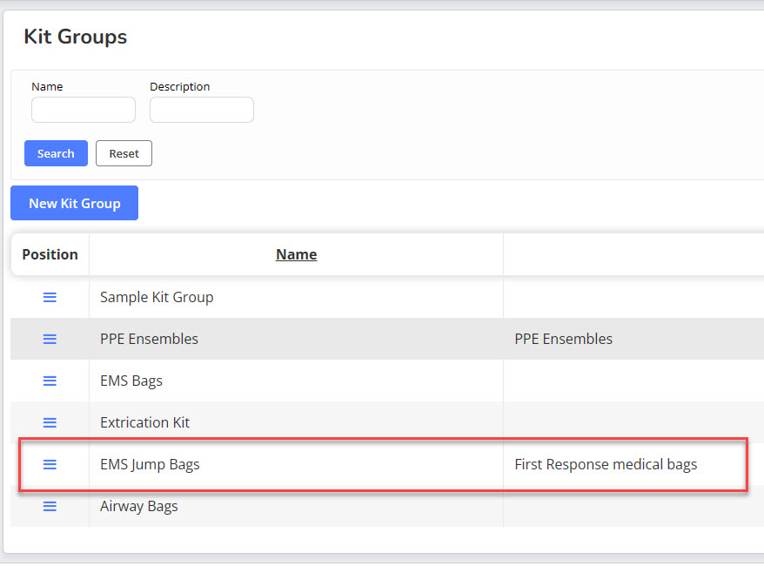The image size is (764, 573).
Task: Click the First Response medical bags description
Action: 606,464
